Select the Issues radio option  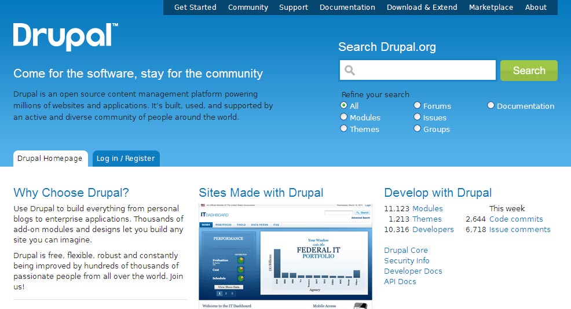coord(417,117)
